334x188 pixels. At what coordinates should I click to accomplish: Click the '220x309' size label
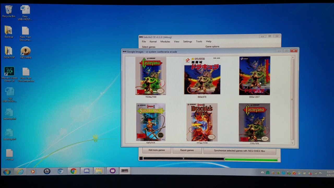(254, 143)
